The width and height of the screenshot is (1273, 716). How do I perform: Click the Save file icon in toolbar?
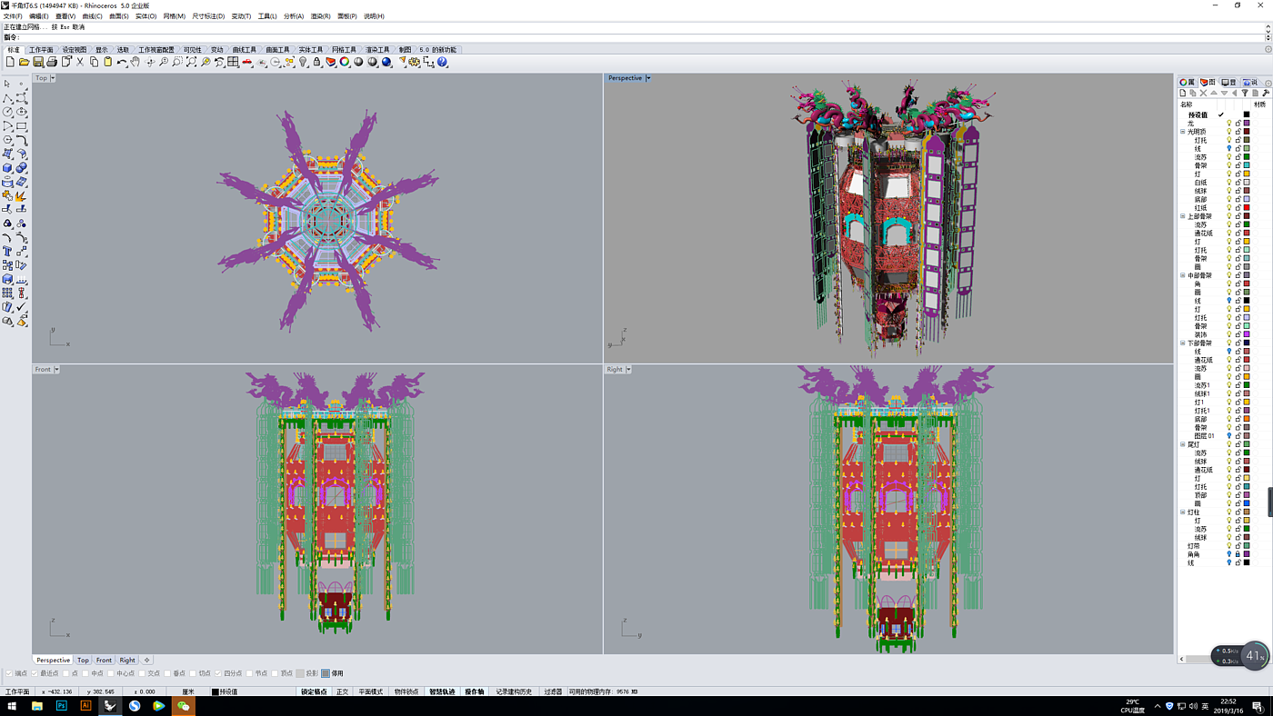coord(38,62)
